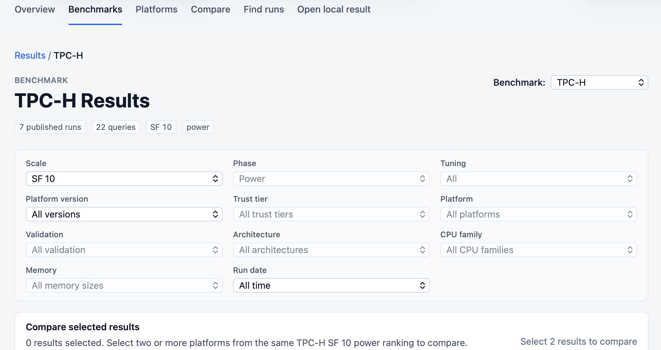This screenshot has width=661, height=350.
Task: Click the TPC-H Results heading
Action: tap(82, 101)
